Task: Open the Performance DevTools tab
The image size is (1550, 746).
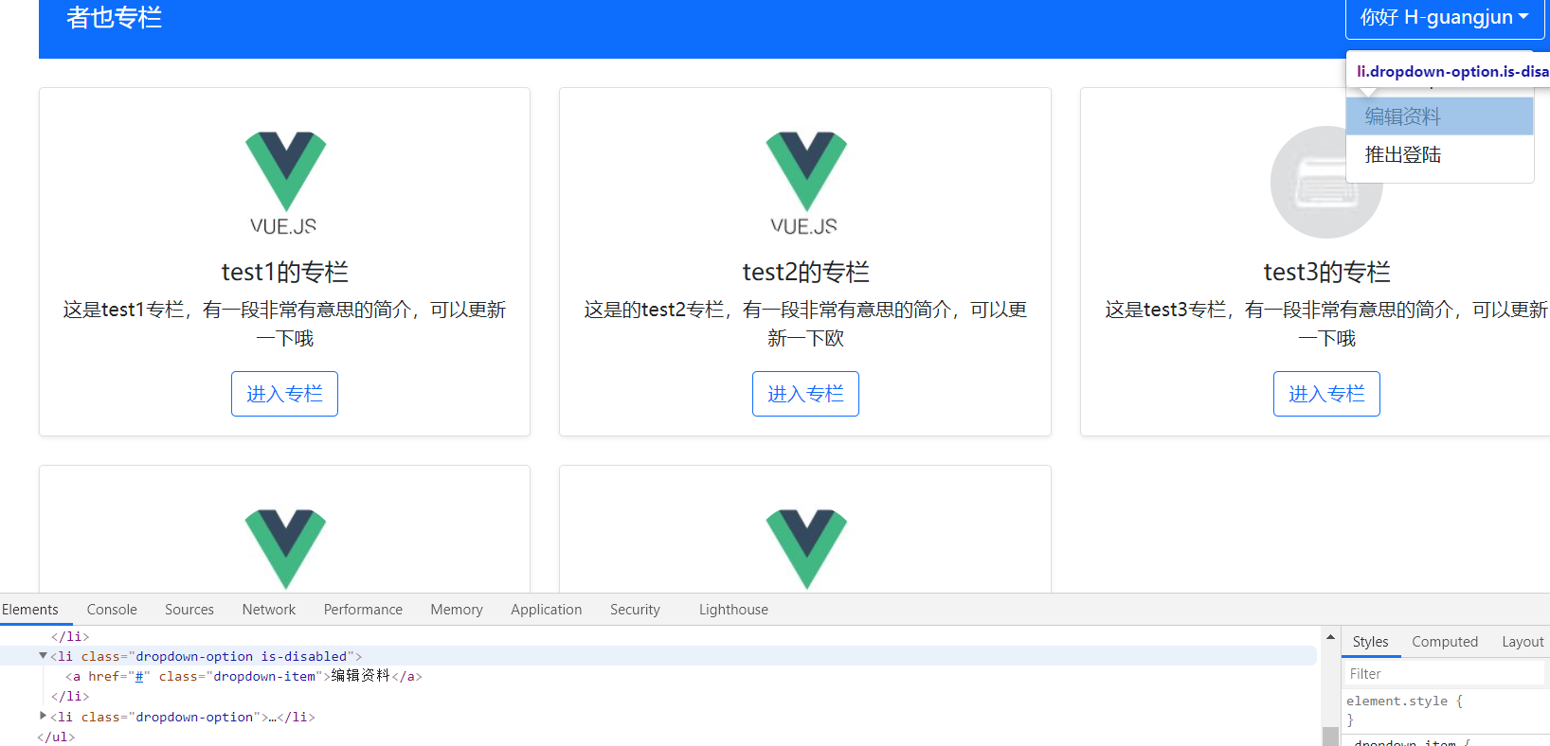Action: tap(363, 610)
